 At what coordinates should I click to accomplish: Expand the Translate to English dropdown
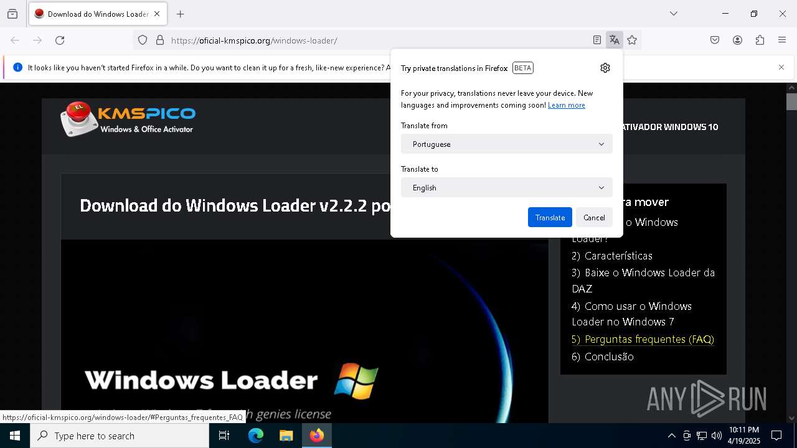(507, 187)
